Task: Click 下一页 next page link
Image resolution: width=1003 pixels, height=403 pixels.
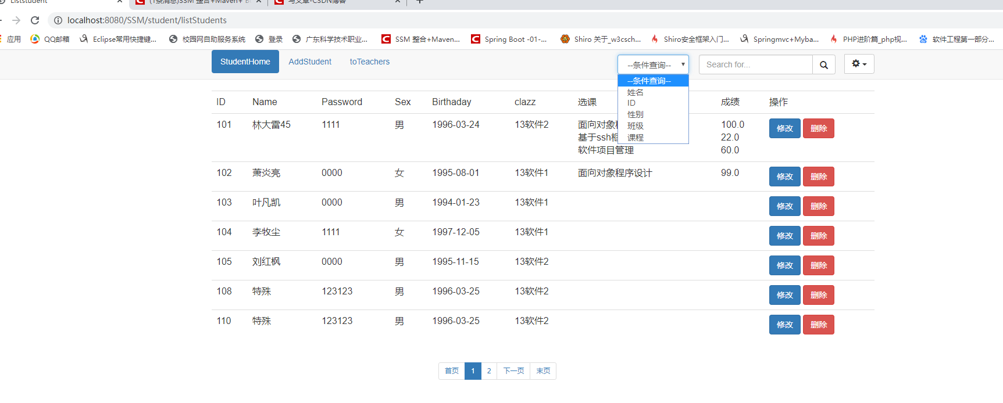Action: [x=513, y=371]
